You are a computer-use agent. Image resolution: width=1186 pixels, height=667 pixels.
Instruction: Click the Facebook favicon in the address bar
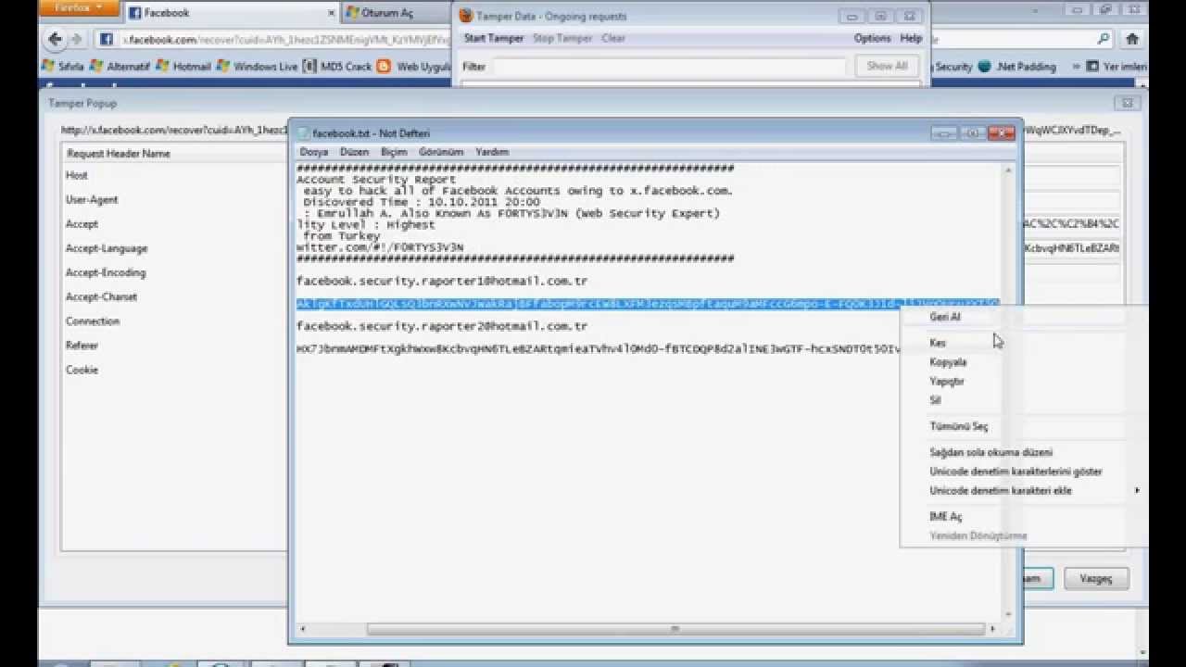(107, 40)
